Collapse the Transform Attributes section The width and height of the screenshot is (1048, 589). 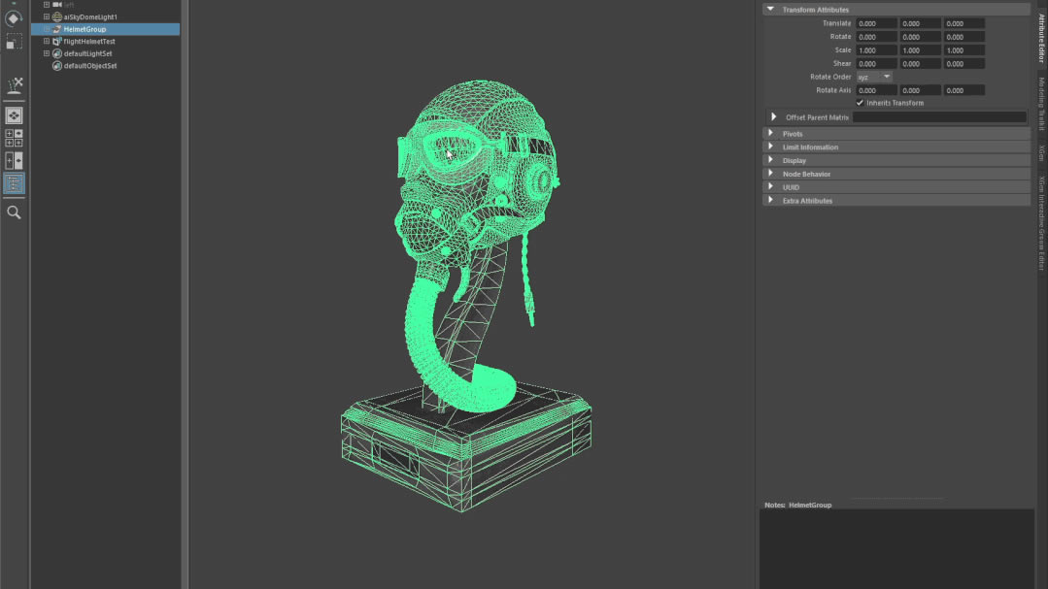point(768,9)
